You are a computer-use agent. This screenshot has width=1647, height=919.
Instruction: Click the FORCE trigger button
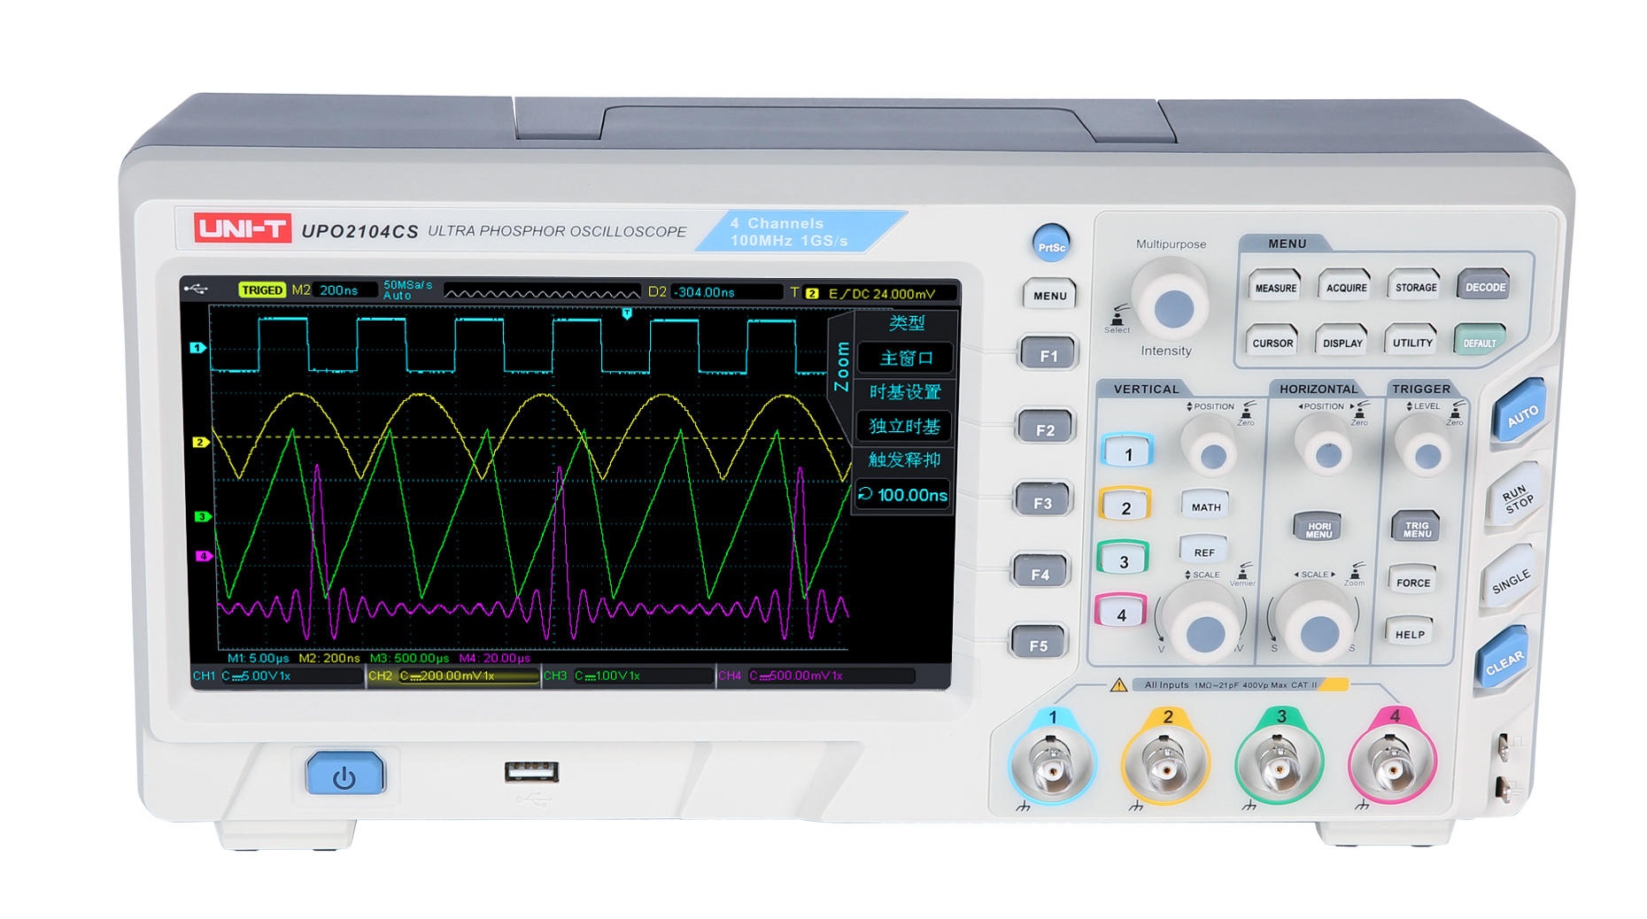[1412, 582]
